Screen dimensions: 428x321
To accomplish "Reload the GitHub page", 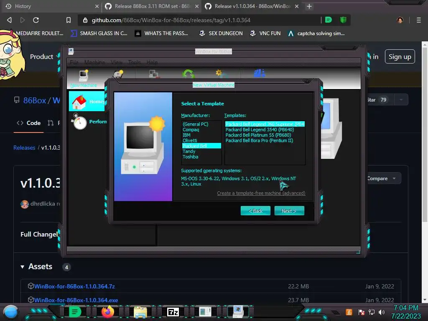I will [36, 20].
